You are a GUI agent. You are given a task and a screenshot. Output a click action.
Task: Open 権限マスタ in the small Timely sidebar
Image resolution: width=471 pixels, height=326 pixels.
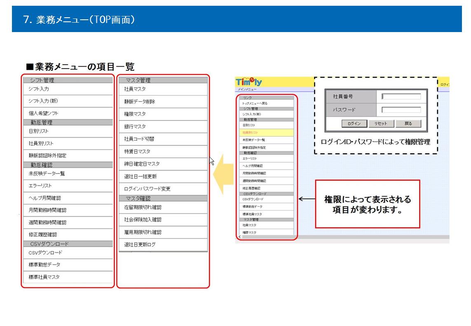(267, 233)
